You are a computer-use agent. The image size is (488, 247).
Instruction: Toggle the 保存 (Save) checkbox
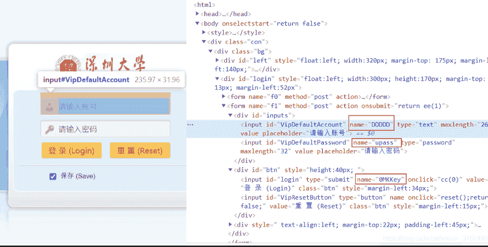click(x=53, y=176)
